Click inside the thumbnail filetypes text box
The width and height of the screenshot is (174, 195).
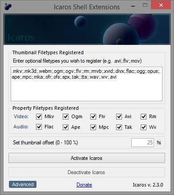[87, 84]
